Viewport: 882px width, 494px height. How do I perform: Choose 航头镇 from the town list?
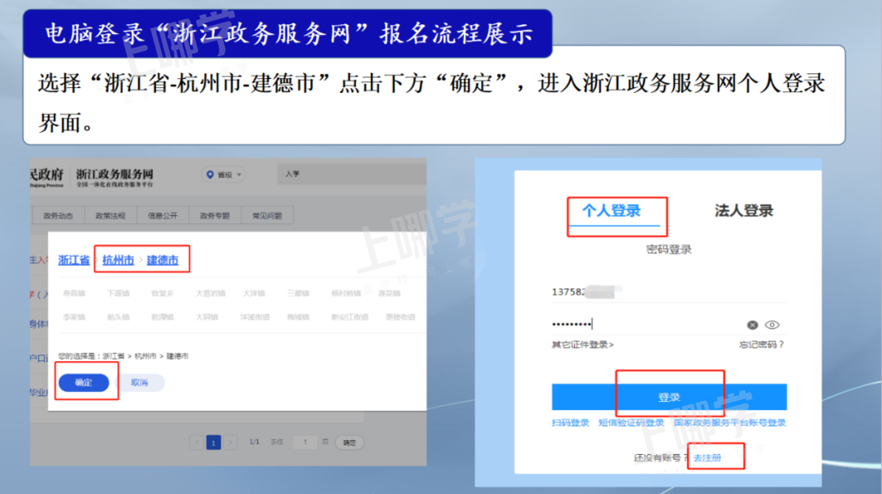pyautogui.click(x=118, y=317)
